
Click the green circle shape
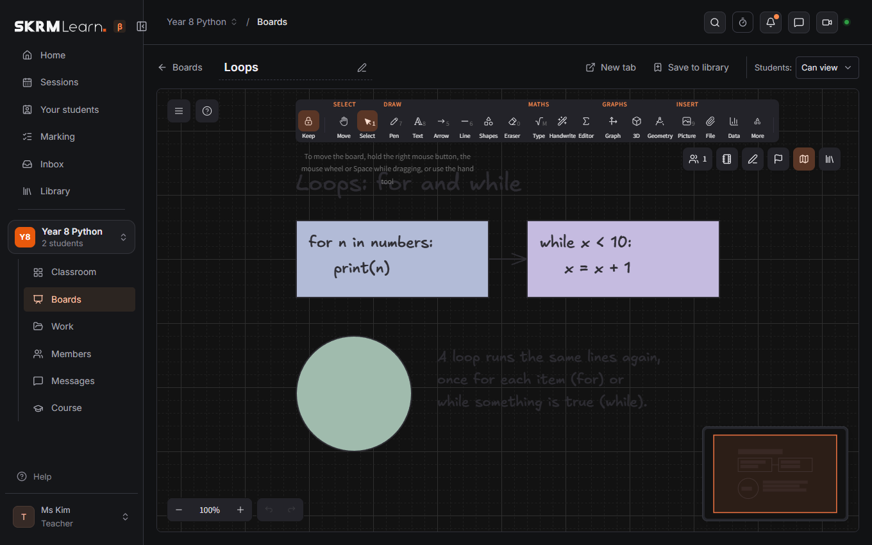coord(354,394)
